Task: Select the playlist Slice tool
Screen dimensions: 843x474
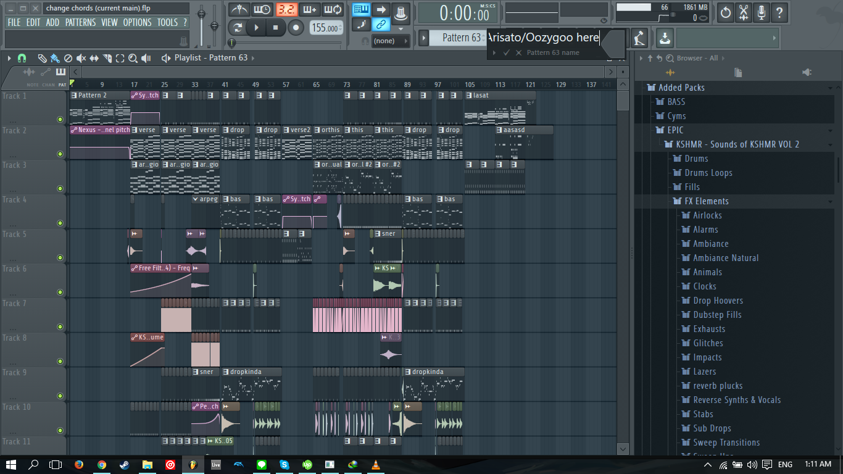Action: [107, 58]
